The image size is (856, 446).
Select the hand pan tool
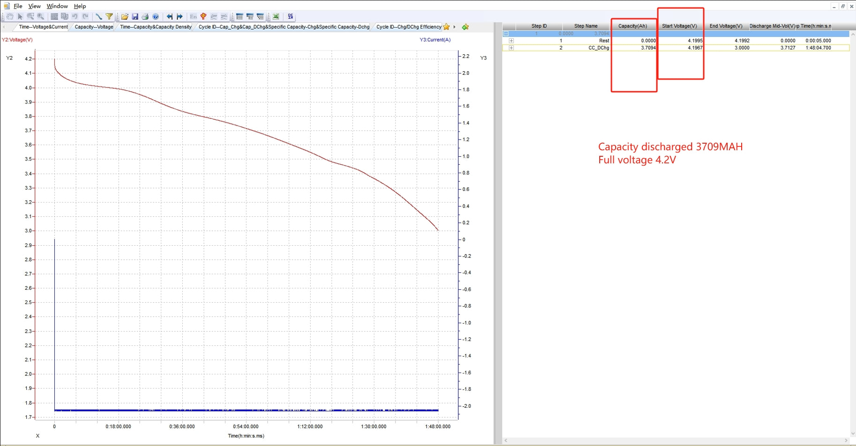pyautogui.click(x=9, y=16)
